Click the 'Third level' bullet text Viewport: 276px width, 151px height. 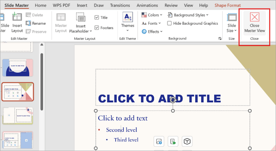pos(126,140)
